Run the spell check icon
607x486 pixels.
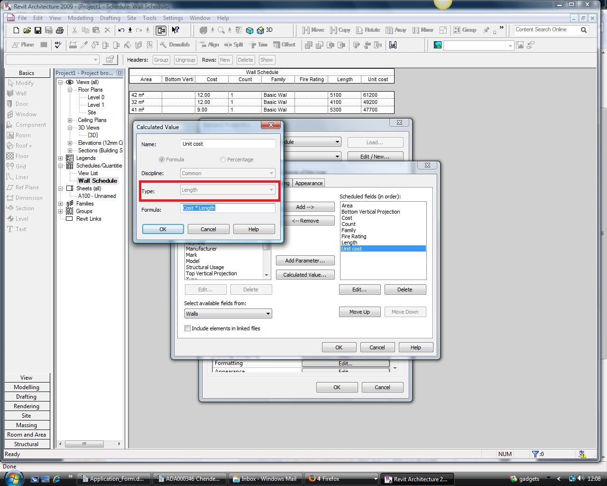click(58, 45)
